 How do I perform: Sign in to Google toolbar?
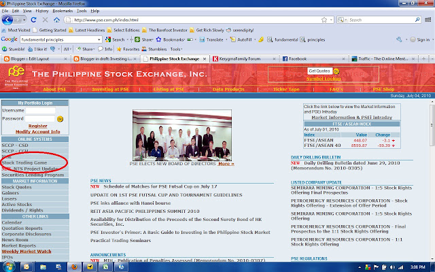420,39
